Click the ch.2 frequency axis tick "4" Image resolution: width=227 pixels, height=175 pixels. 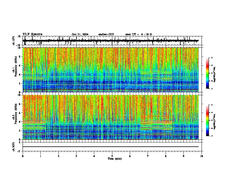(20, 122)
